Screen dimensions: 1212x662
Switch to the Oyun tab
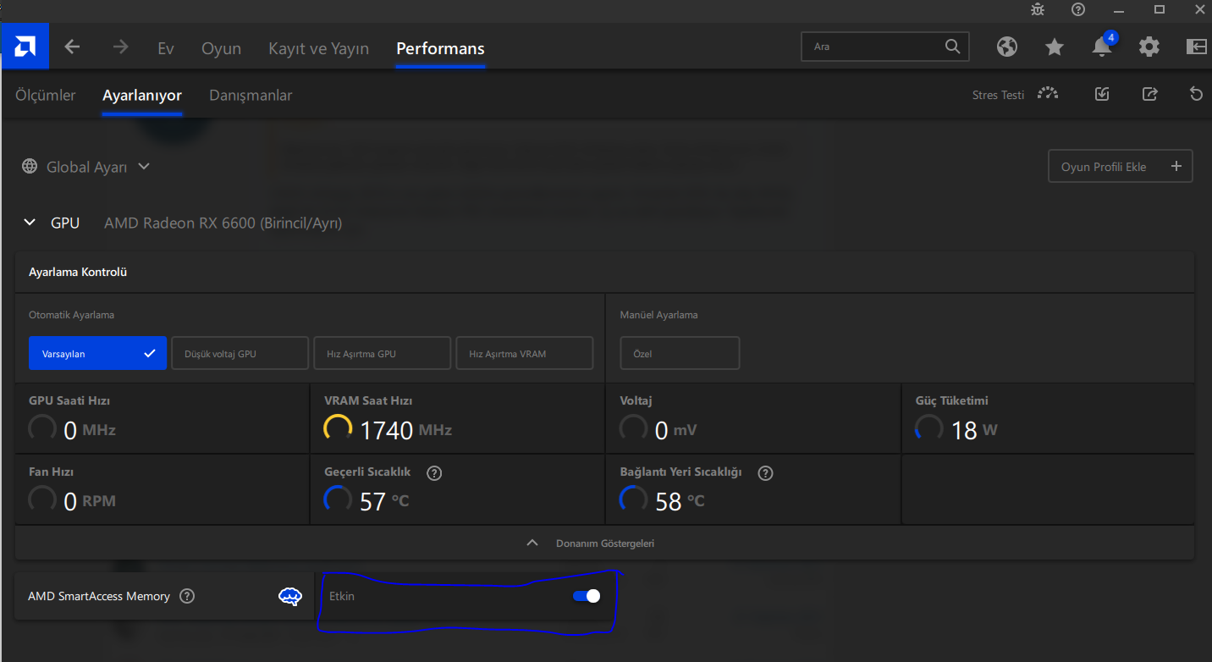tap(221, 48)
